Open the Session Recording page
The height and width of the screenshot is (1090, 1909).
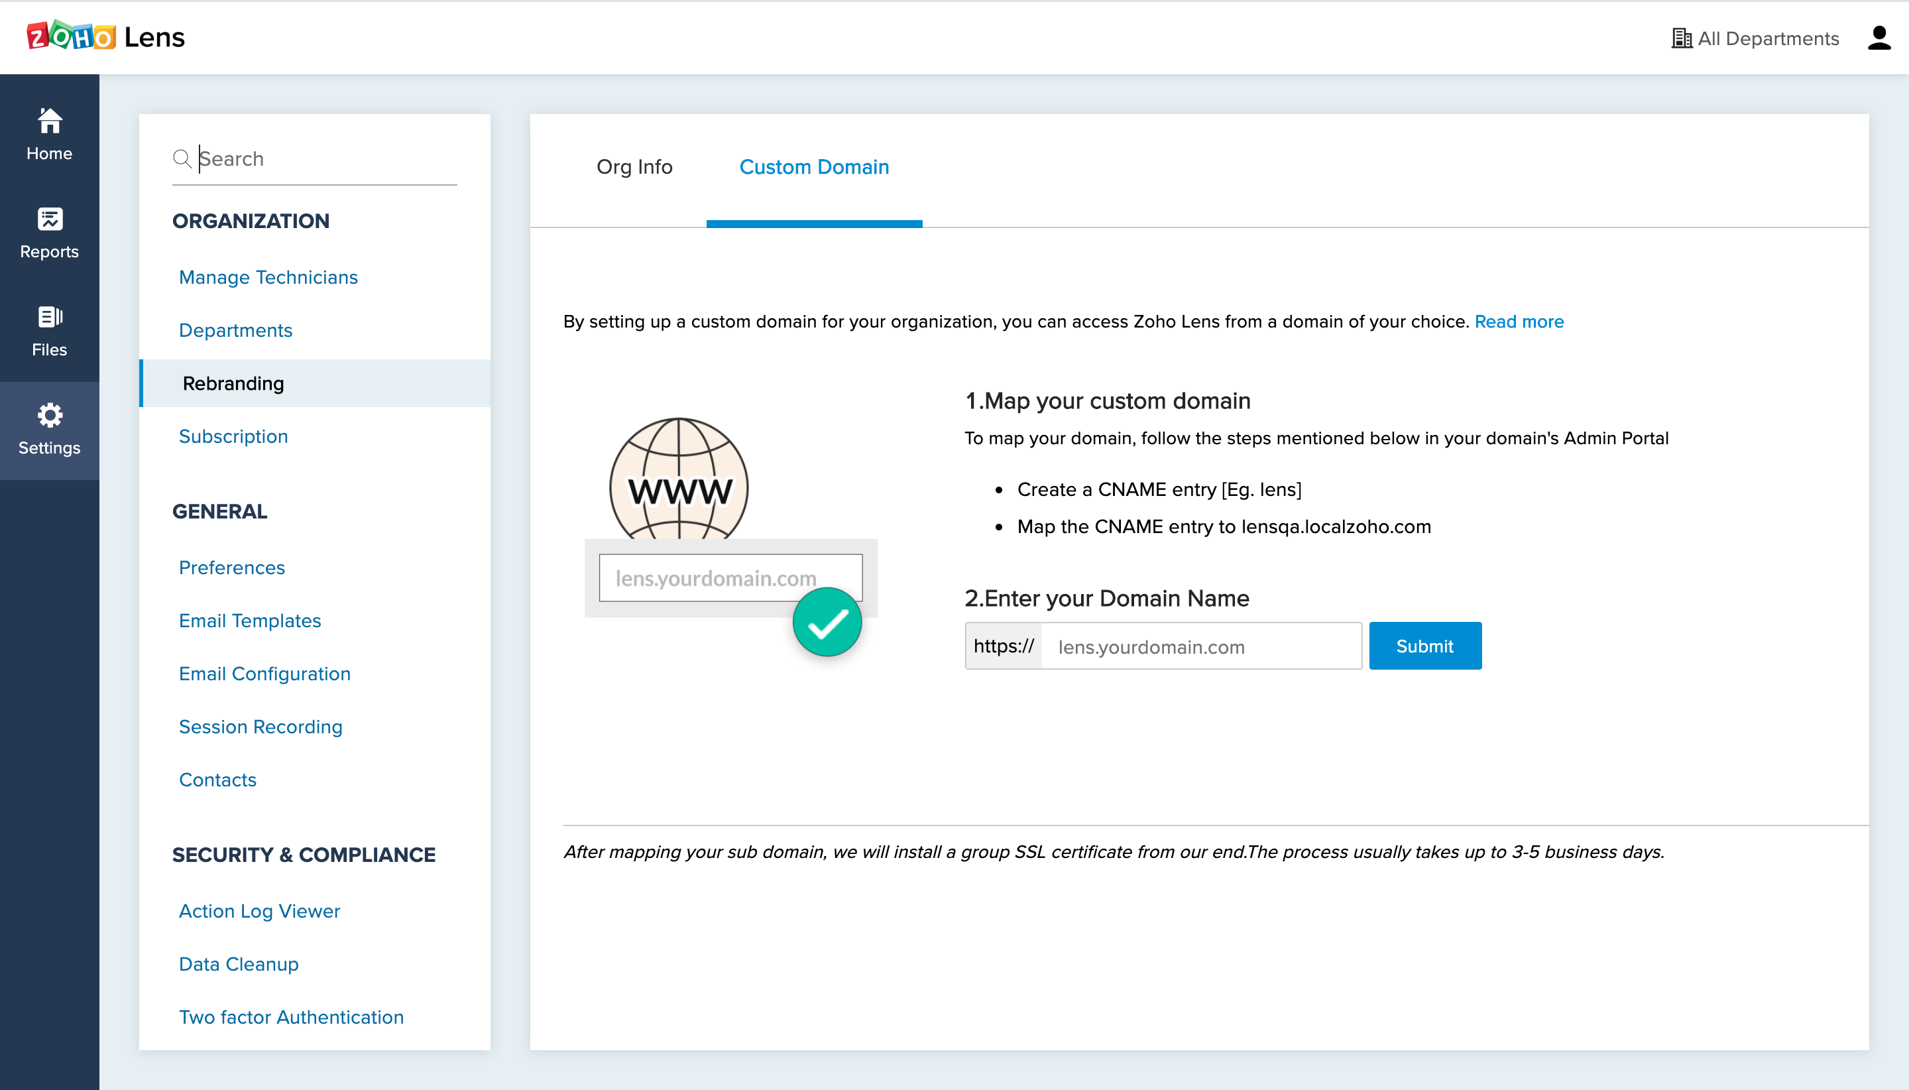tap(260, 727)
